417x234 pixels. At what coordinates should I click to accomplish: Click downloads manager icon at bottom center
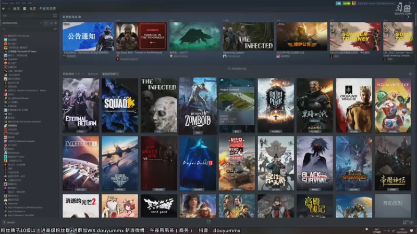[x=208, y=222]
